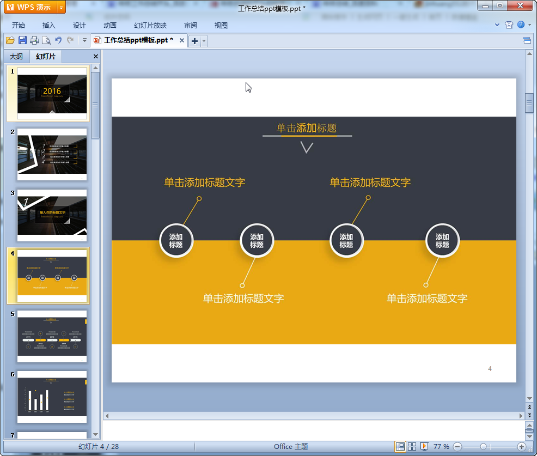
Task: Click the upper-left 单击添加标题文字 text
Action: (x=204, y=183)
